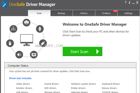Image resolution: width=140 pixels, height=93 pixels.
Task: Click 'WiFi drivers' text
Action: tap(50, 88)
